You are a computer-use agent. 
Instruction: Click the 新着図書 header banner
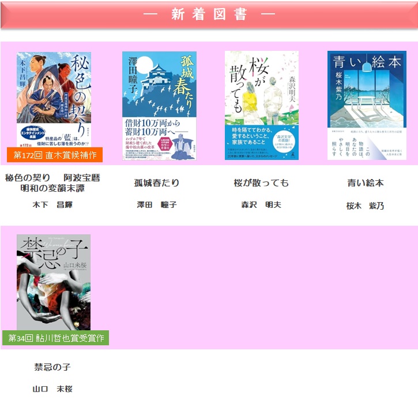tap(209, 14)
